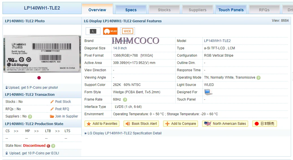This screenshot has height=160, width=293.
Task: Click the LP140WH1-TLE2 label photo
Action: click(42, 54)
